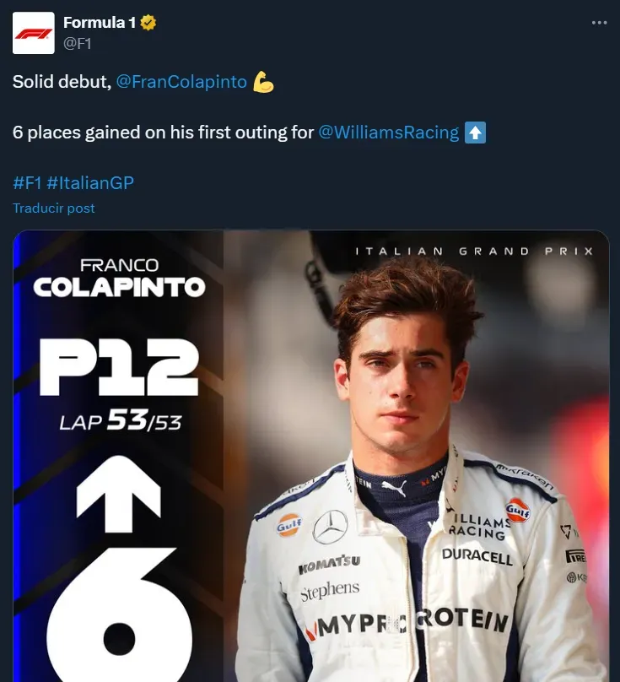Click the @F1 account handle
The image size is (620, 682).
point(78,44)
